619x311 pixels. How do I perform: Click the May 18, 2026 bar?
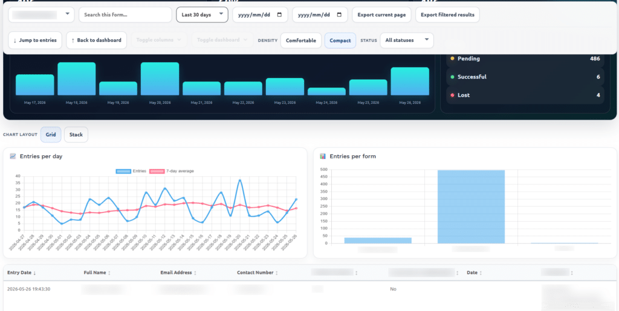(x=77, y=79)
